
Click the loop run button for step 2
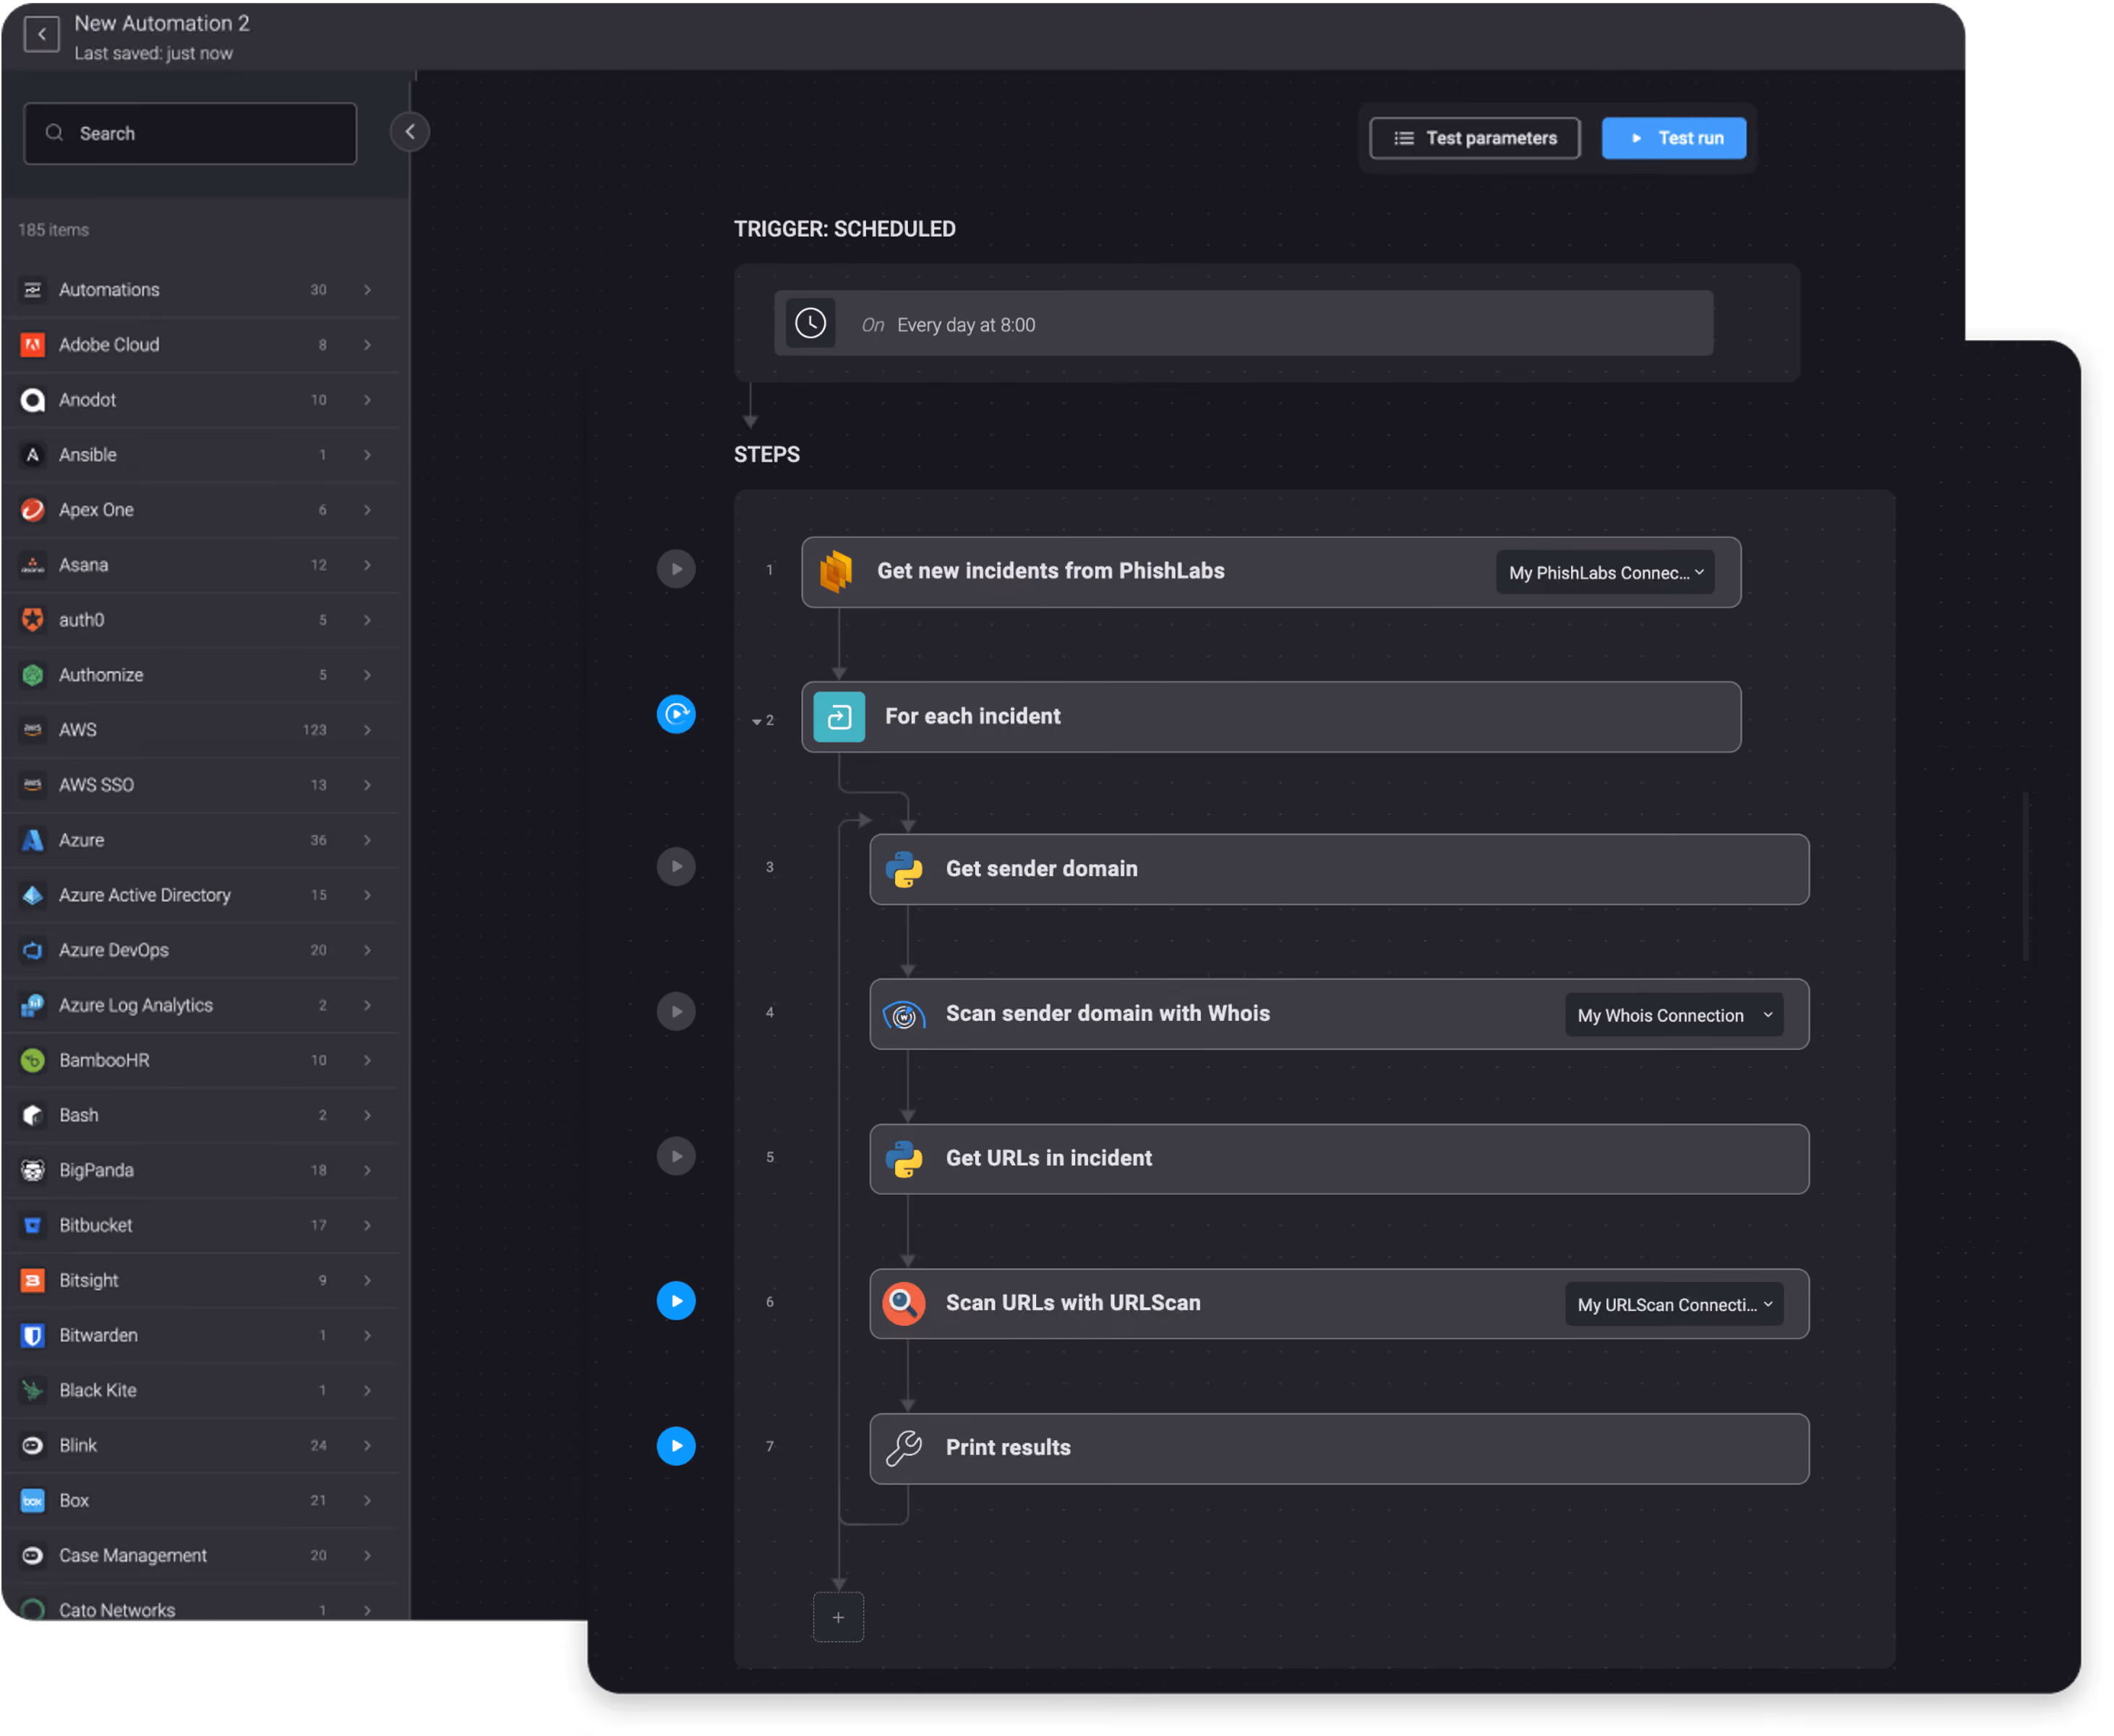pos(676,714)
